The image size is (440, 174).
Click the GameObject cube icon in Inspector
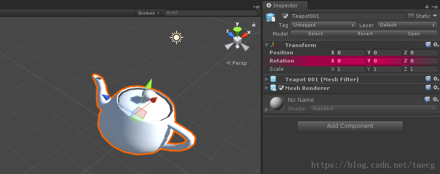click(271, 17)
